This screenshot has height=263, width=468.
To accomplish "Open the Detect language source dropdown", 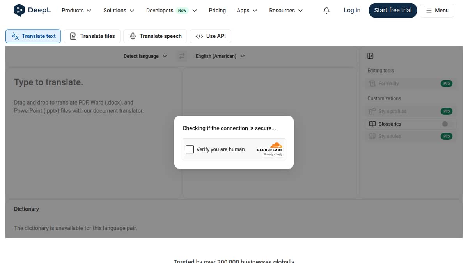I will tap(145, 56).
